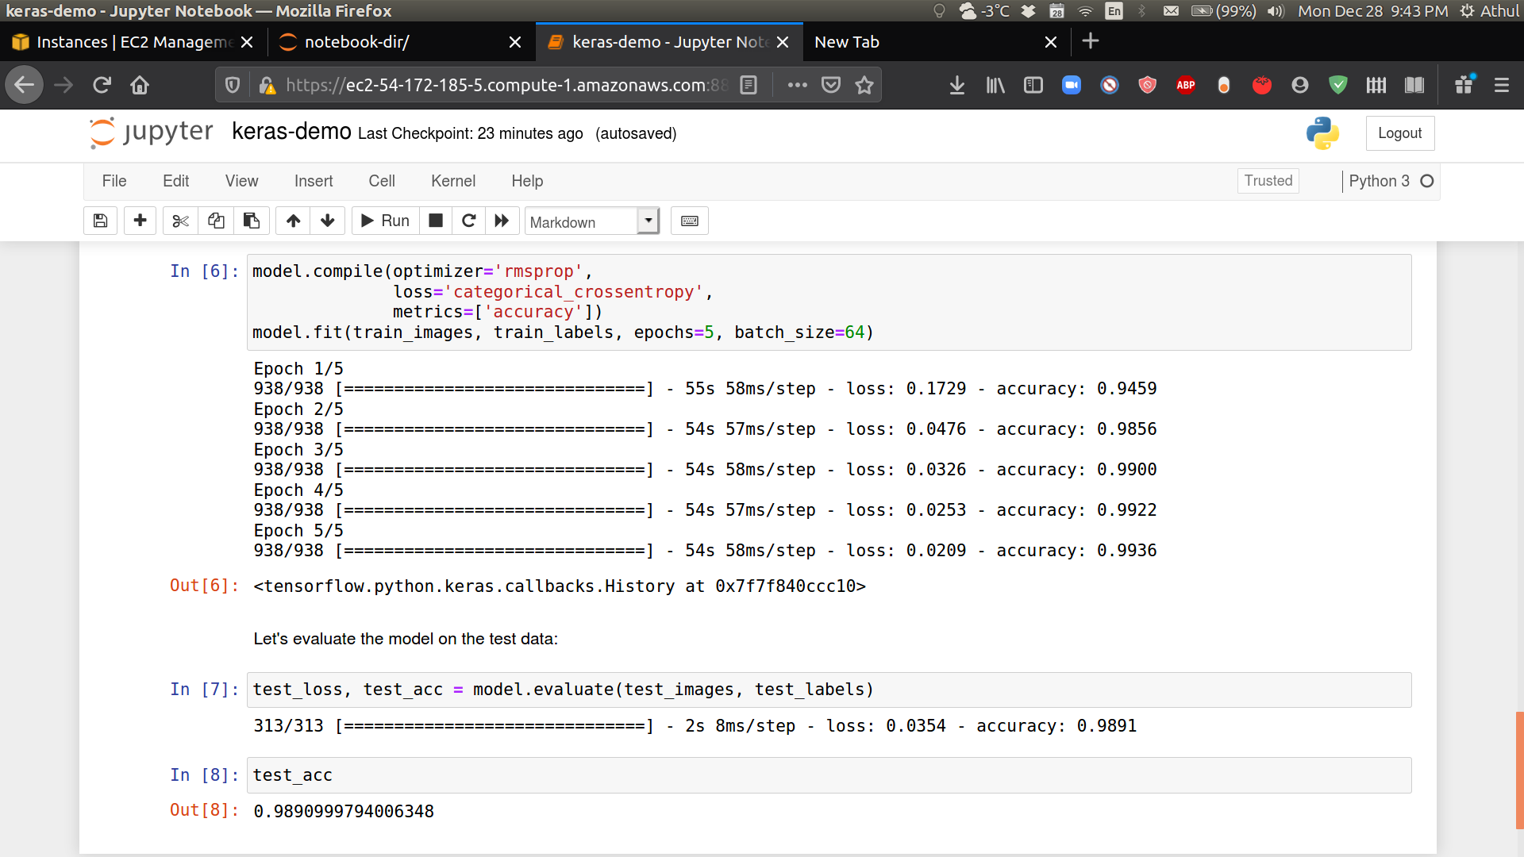Viewport: 1524px width, 857px height.
Task: Click the Logout button
Action: click(1399, 133)
